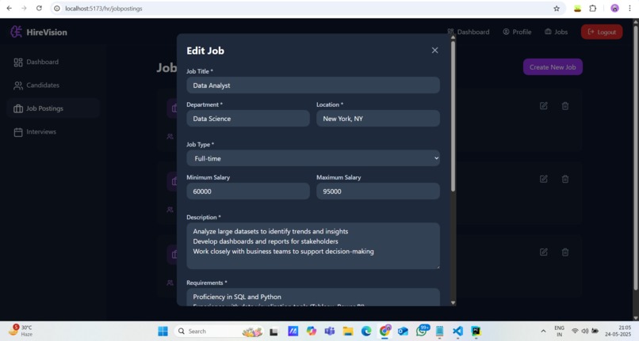Click the Location field showing New York

click(378, 119)
